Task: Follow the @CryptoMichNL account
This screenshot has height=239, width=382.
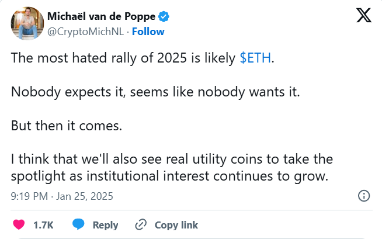Action: coord(148,32)
